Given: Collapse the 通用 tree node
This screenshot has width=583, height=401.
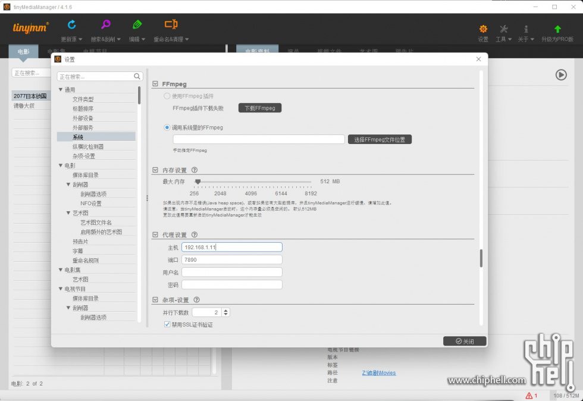Looking at the screenshot, I should tap(60, 90).
